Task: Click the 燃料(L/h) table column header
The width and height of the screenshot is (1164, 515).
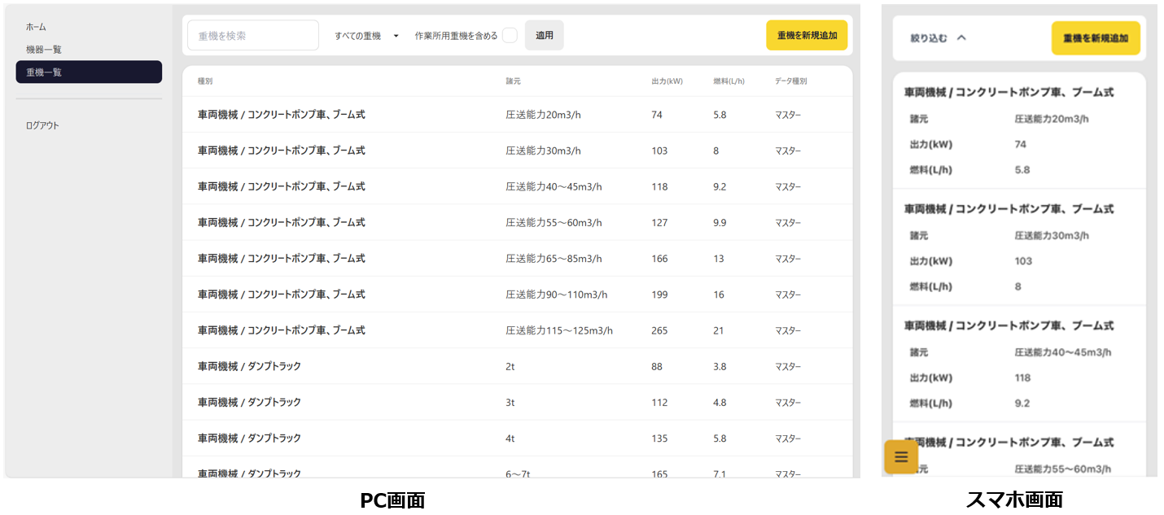Action: coord(729,81)
